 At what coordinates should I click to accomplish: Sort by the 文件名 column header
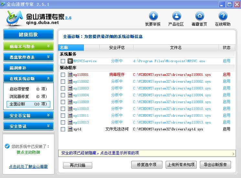pyautogui.click(x=176, y=48)
